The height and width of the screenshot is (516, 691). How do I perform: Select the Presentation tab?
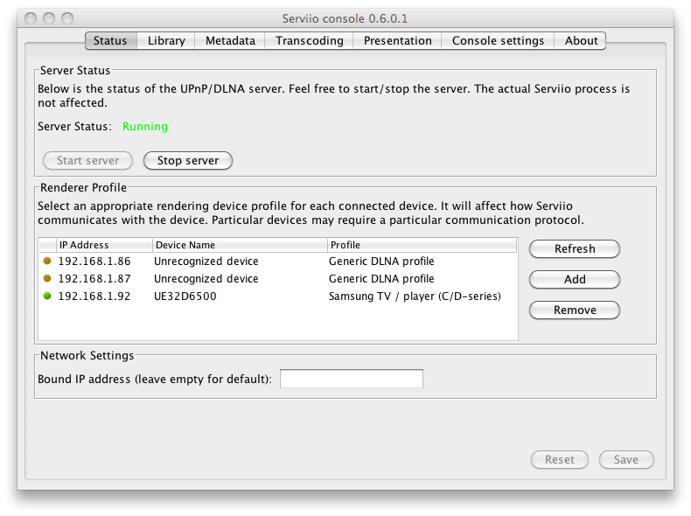click(x=397, y=40)
